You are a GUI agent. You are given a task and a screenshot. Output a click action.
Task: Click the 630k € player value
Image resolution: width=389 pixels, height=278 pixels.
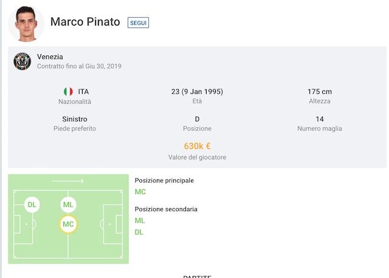tap(197, 146)
